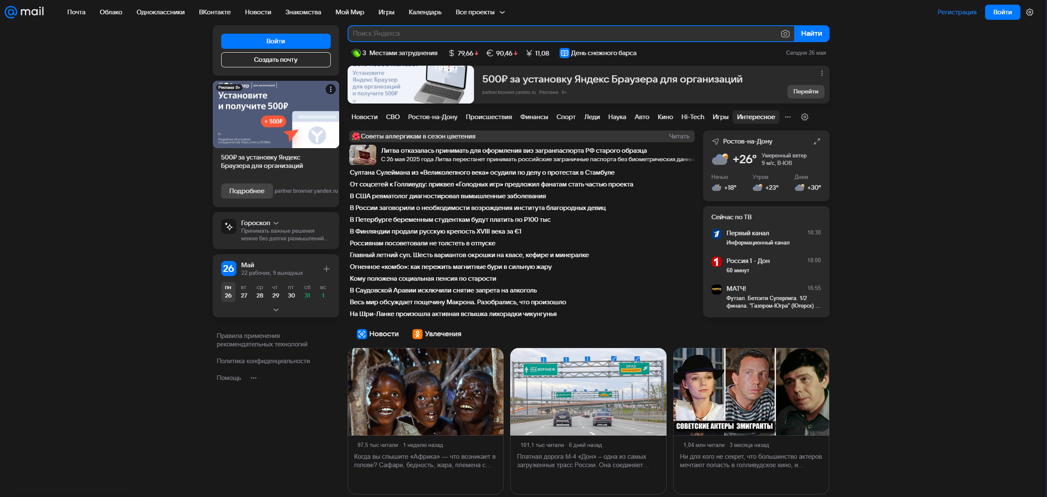Open Одноклассники in top navigation
Image resolution: width=1047 pixels, height=497 pixels.
click(x=161, y=12)
